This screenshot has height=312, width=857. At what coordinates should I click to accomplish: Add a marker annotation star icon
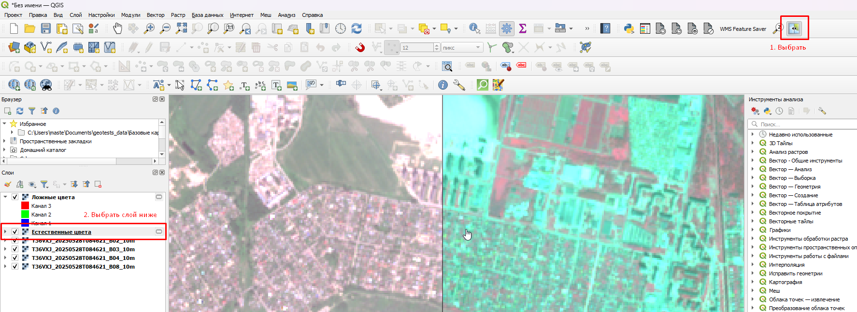tap(229, 85)
